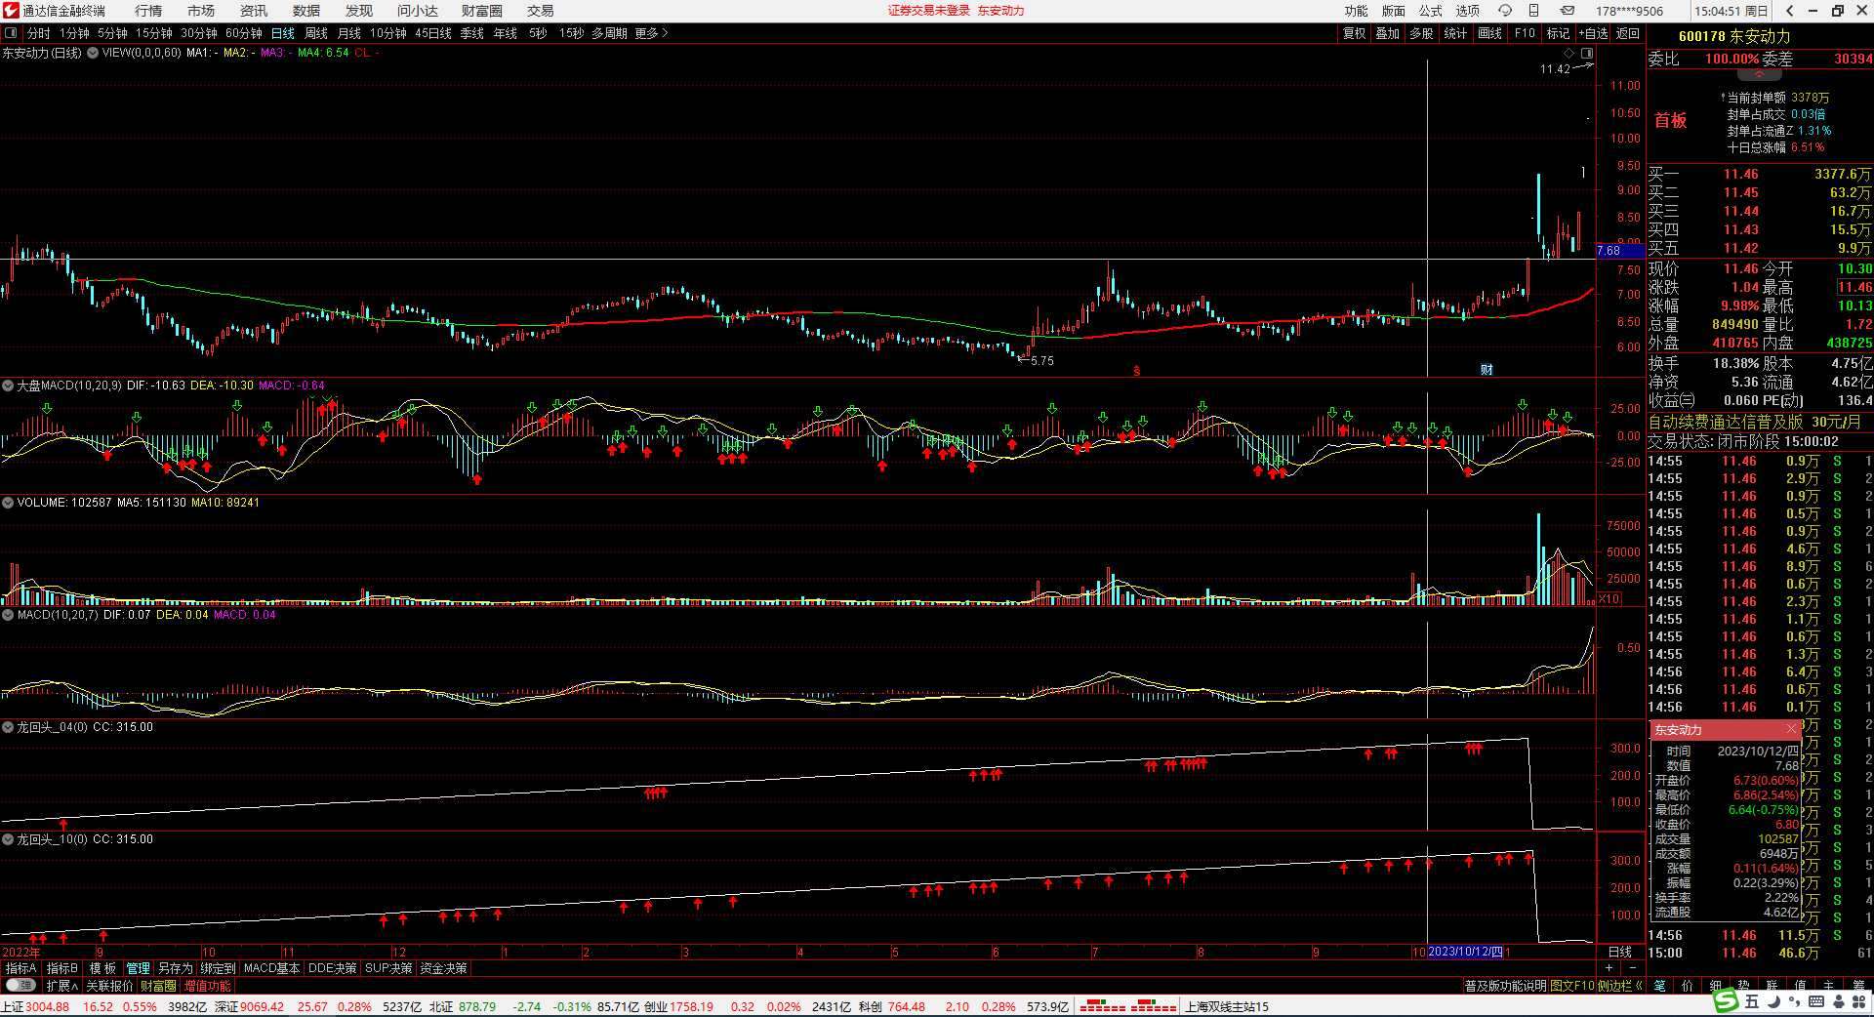
Task: Open the 公式 menu
Action: pyautogui.click(x=1431, y=11)
